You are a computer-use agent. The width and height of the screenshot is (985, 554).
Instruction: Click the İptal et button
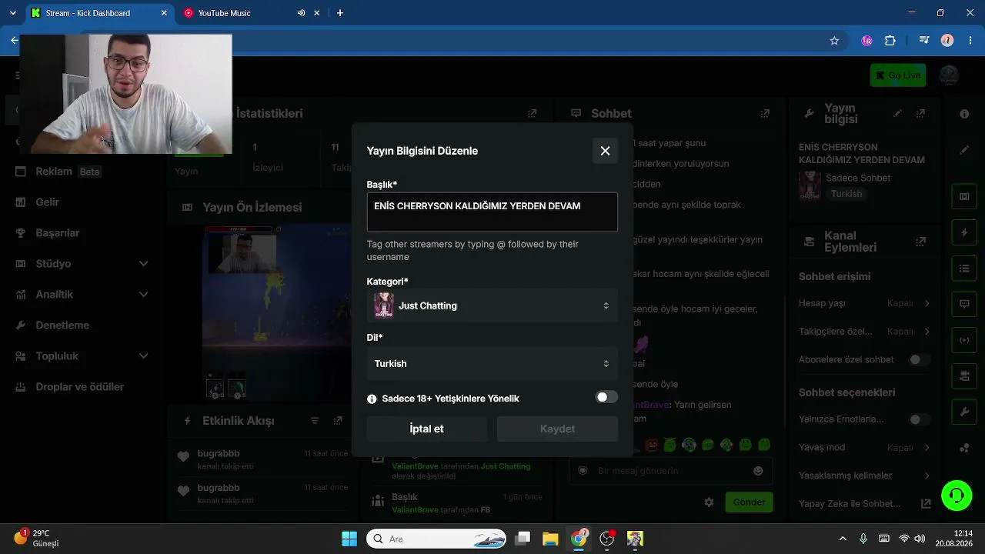pos(426,429)
